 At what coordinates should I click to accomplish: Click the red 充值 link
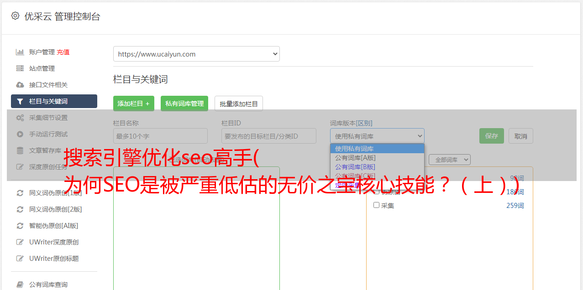(x=63, y=52)
